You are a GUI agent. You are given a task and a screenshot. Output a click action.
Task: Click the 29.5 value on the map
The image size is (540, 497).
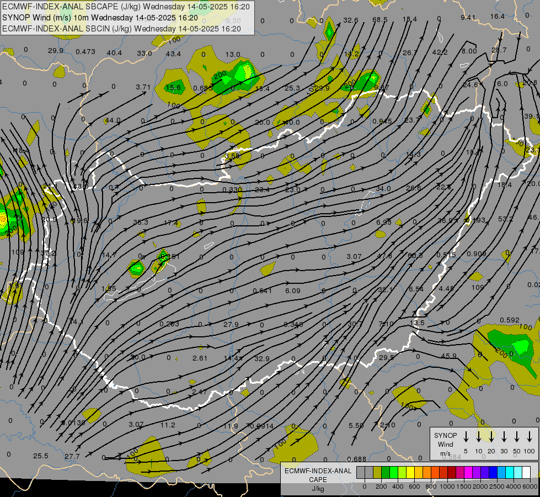[x=387, y=358]
